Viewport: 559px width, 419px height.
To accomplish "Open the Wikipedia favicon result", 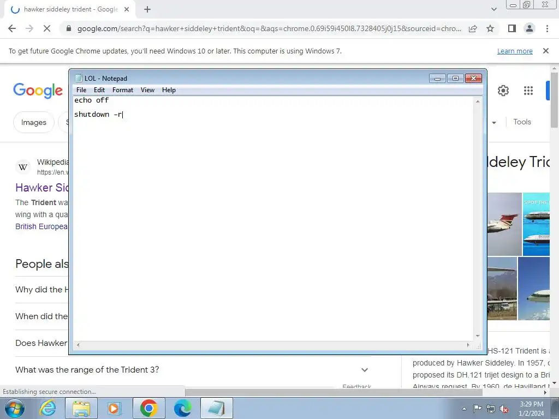I will point(23,167).
